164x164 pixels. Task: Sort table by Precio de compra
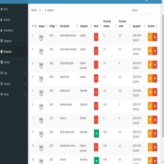point(110,24)
